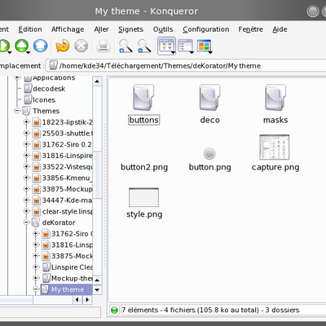Click the Icones folder icon in tree
This screenshot has height=326, width=326.
pyautogui.click(x=28, y=99)
